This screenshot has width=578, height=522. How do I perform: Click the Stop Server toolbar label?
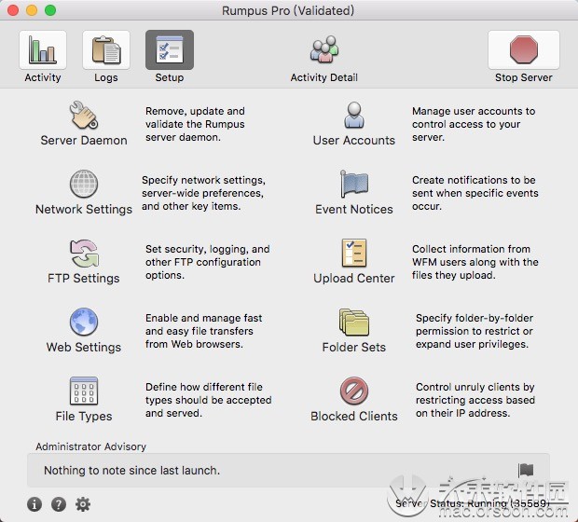524,77
